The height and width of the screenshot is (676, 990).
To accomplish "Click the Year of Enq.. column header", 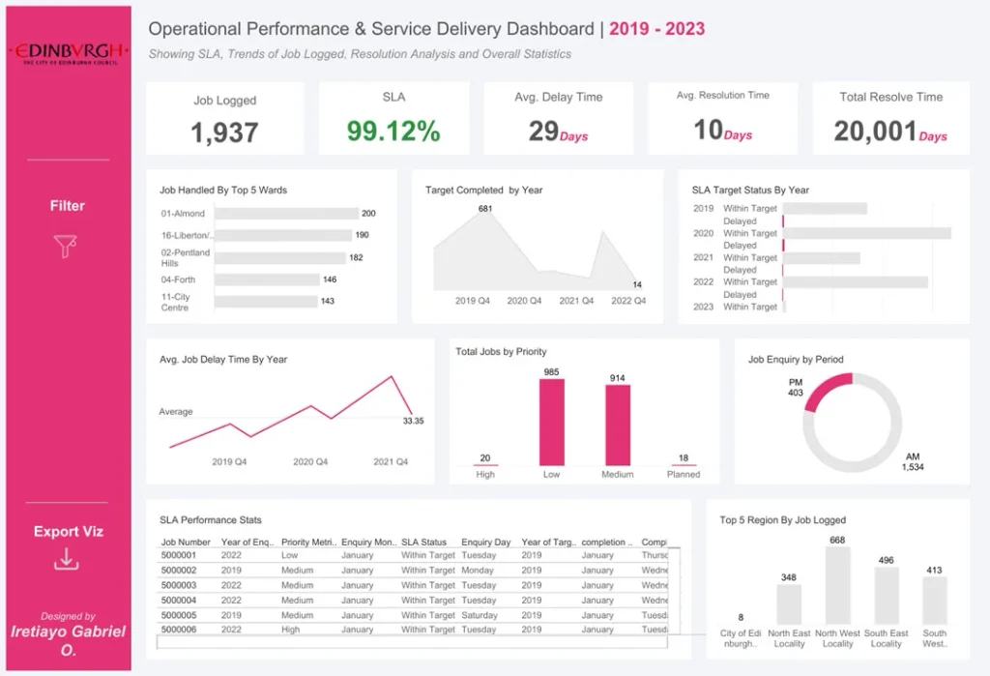I will [247, 543].
